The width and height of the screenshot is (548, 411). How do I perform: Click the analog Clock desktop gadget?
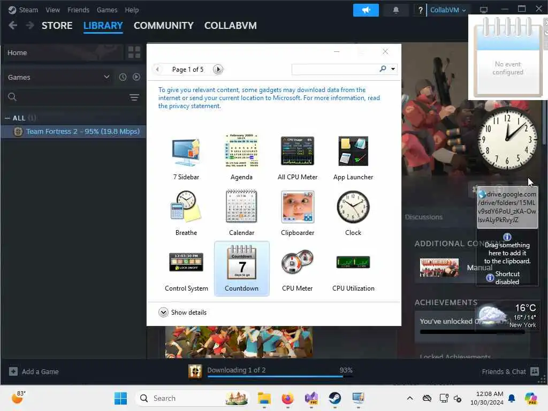[x=507, y=139]
